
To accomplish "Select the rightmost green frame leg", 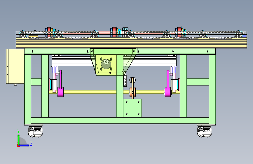I will coord(212,89).
